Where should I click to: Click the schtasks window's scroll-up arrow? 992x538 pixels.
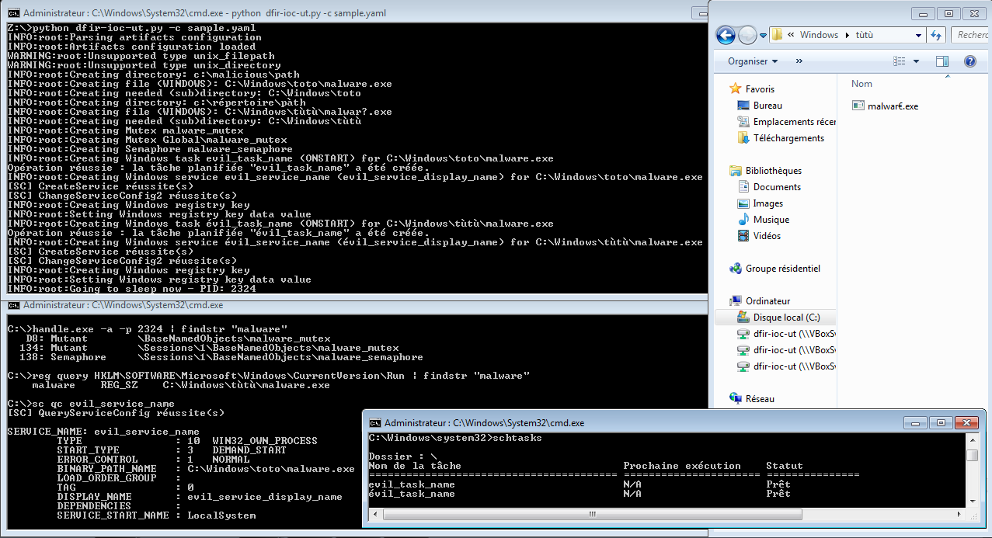(x=972, y=439)
